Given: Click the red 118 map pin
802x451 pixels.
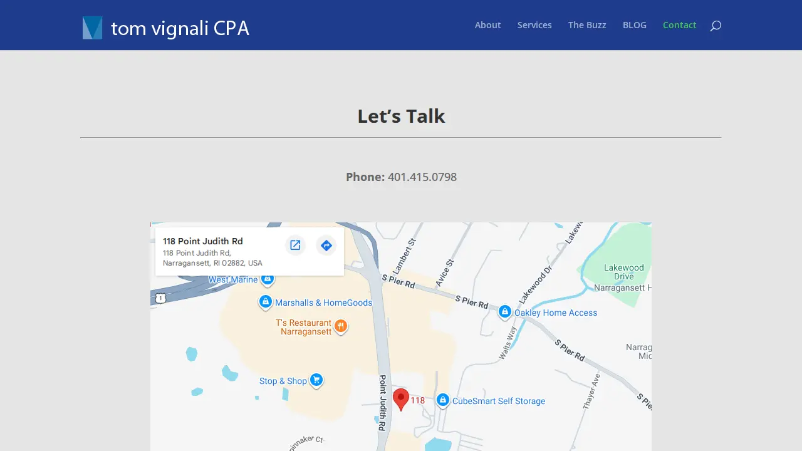Looking at the screenshot, I should [401, 399].
